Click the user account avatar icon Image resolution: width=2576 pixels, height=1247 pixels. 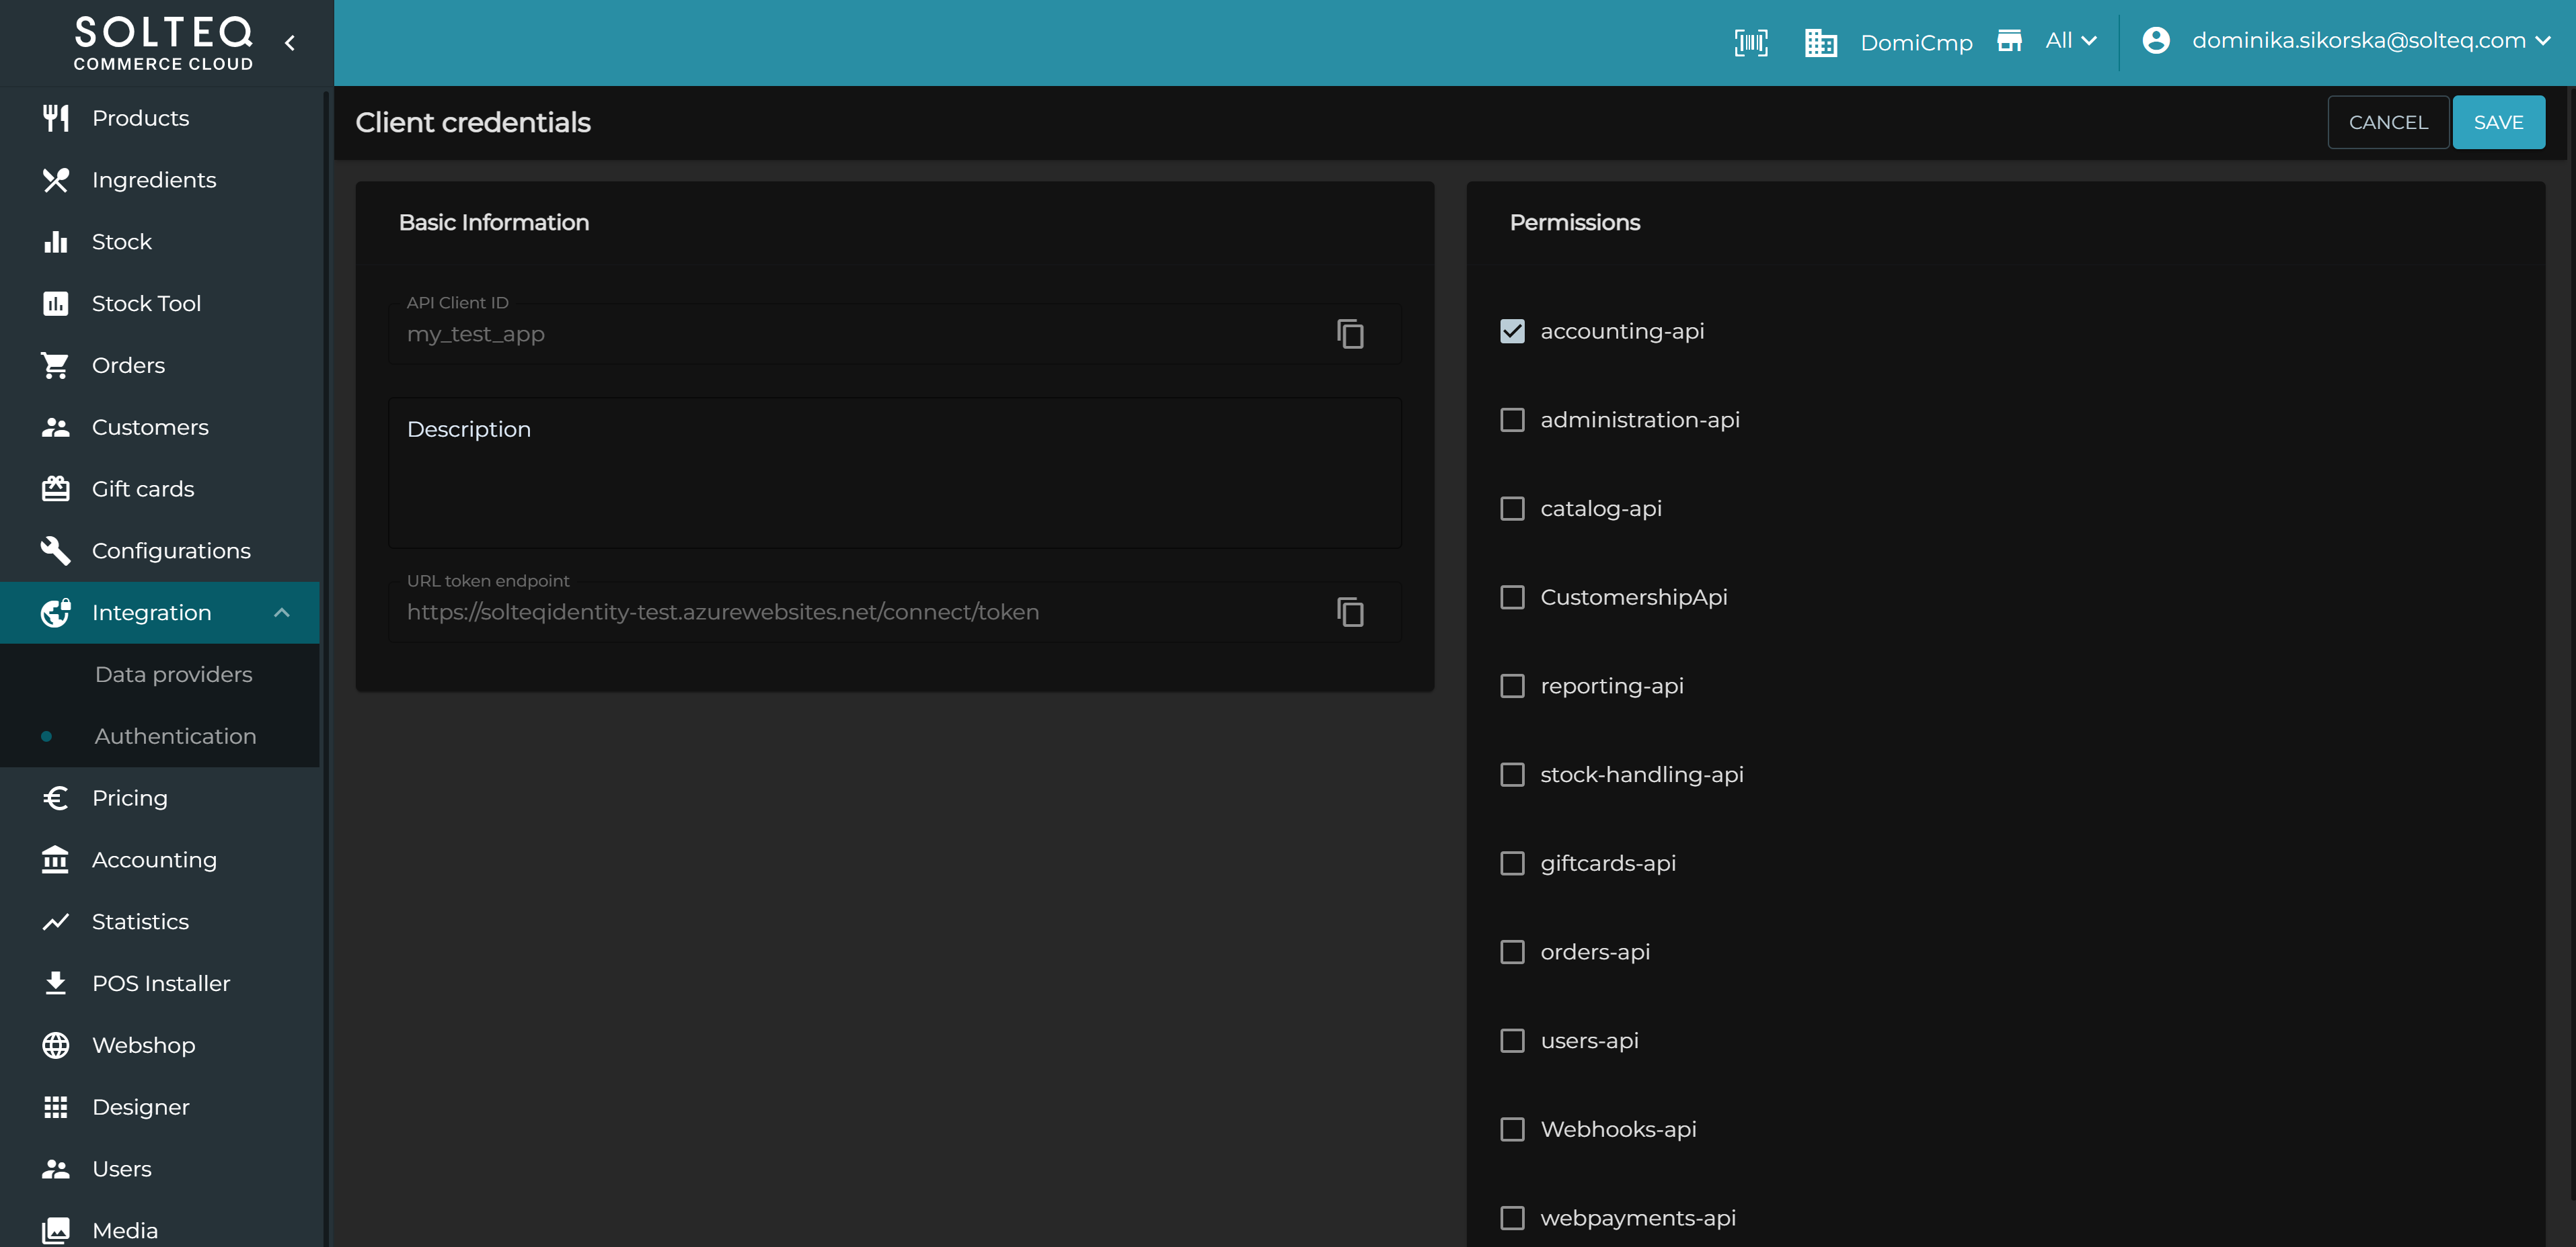pyautogui.click(x=2156, y=41)
